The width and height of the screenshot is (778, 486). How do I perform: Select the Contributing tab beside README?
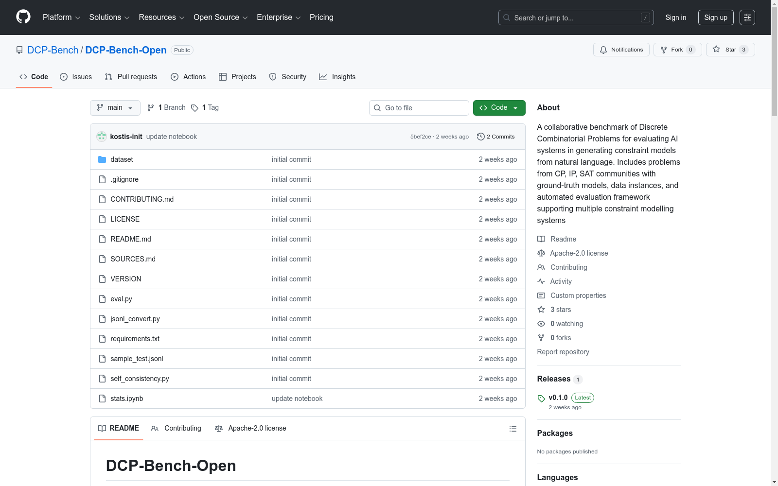[x=176, y=428]
